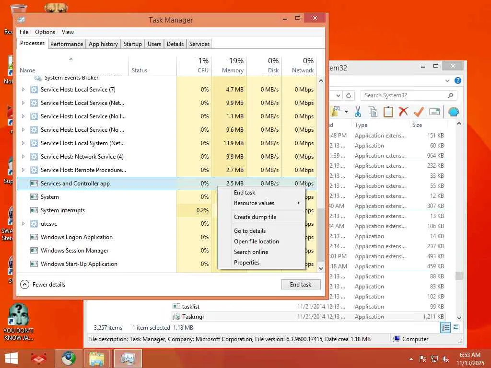Click the orange checkmark icon in Explorer toolbar
Viewport: 491px width, 368px height.
[x=419, y=111]
